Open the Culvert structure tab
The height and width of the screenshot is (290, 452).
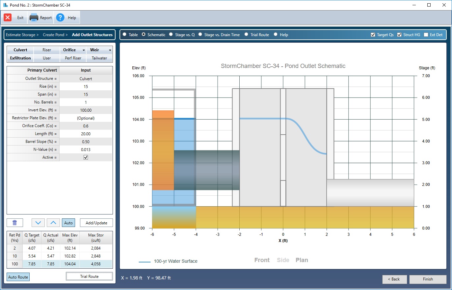[20, 50]
